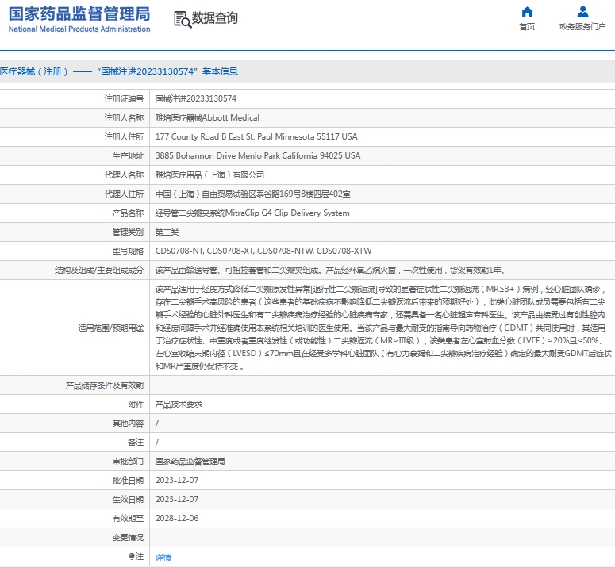Click the ●注 row label

point(136,556)
